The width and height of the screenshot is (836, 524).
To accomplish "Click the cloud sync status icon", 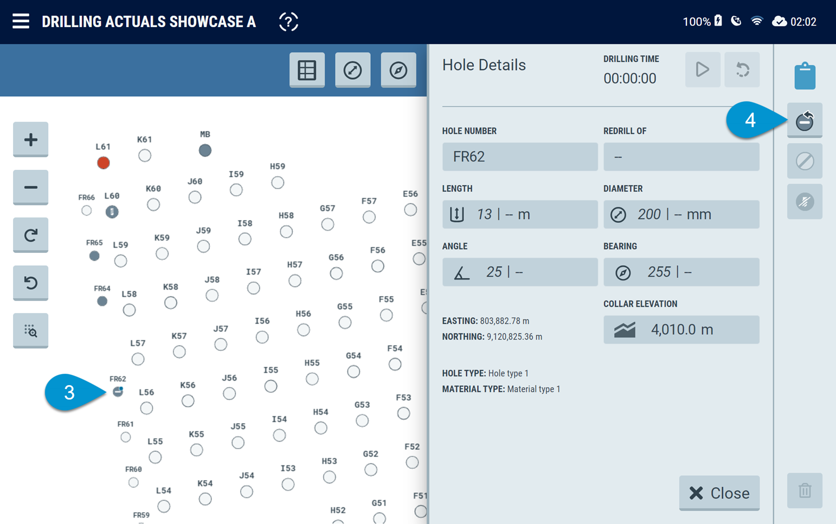I will pyautogui.click(x=779, y=22).
